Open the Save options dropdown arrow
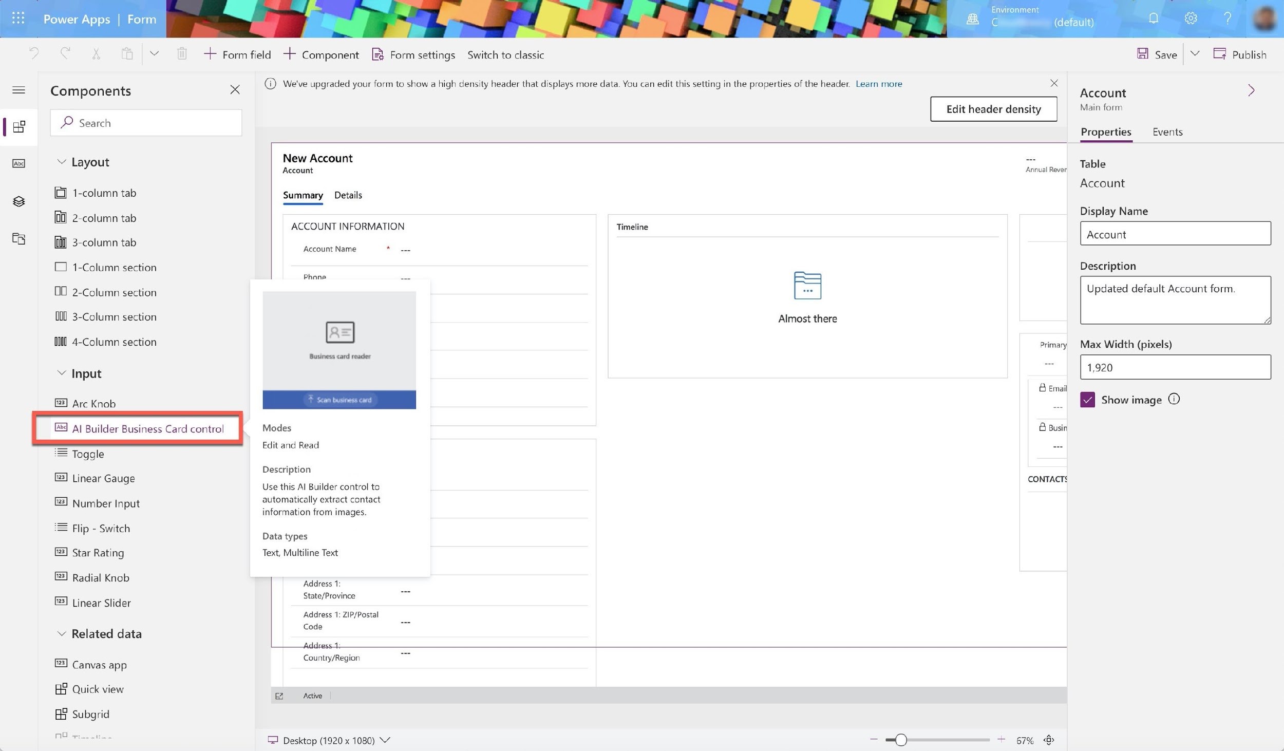Image resolution: width=1284 pixels, height=751 pixels. [x=1195, y=53]
